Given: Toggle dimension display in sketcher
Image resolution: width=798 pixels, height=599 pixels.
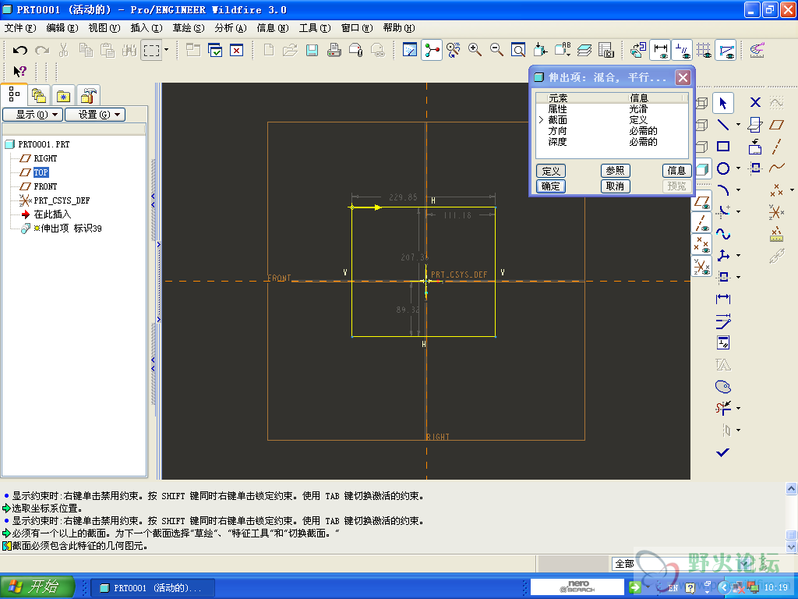Looking at the screenshot, I should pyautogui.click(x=661, y=50).
